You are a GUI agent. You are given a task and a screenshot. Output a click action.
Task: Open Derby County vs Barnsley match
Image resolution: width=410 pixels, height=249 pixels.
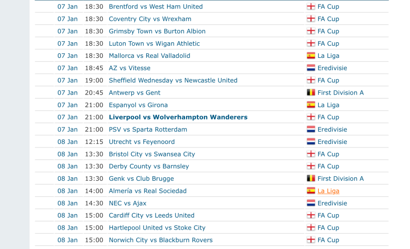coord(149,166)
